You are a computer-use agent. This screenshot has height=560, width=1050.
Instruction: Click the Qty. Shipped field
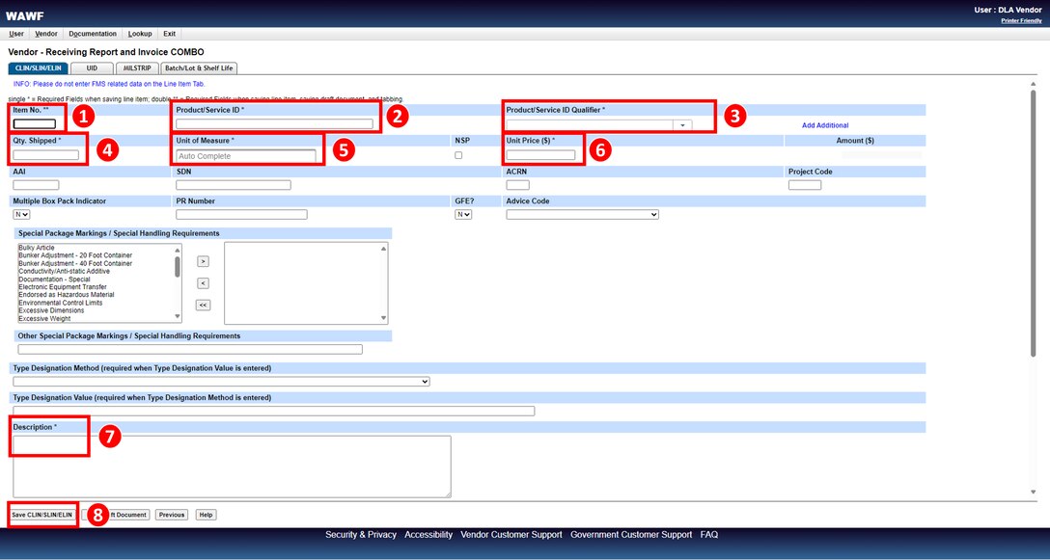(x=46, y=155)
